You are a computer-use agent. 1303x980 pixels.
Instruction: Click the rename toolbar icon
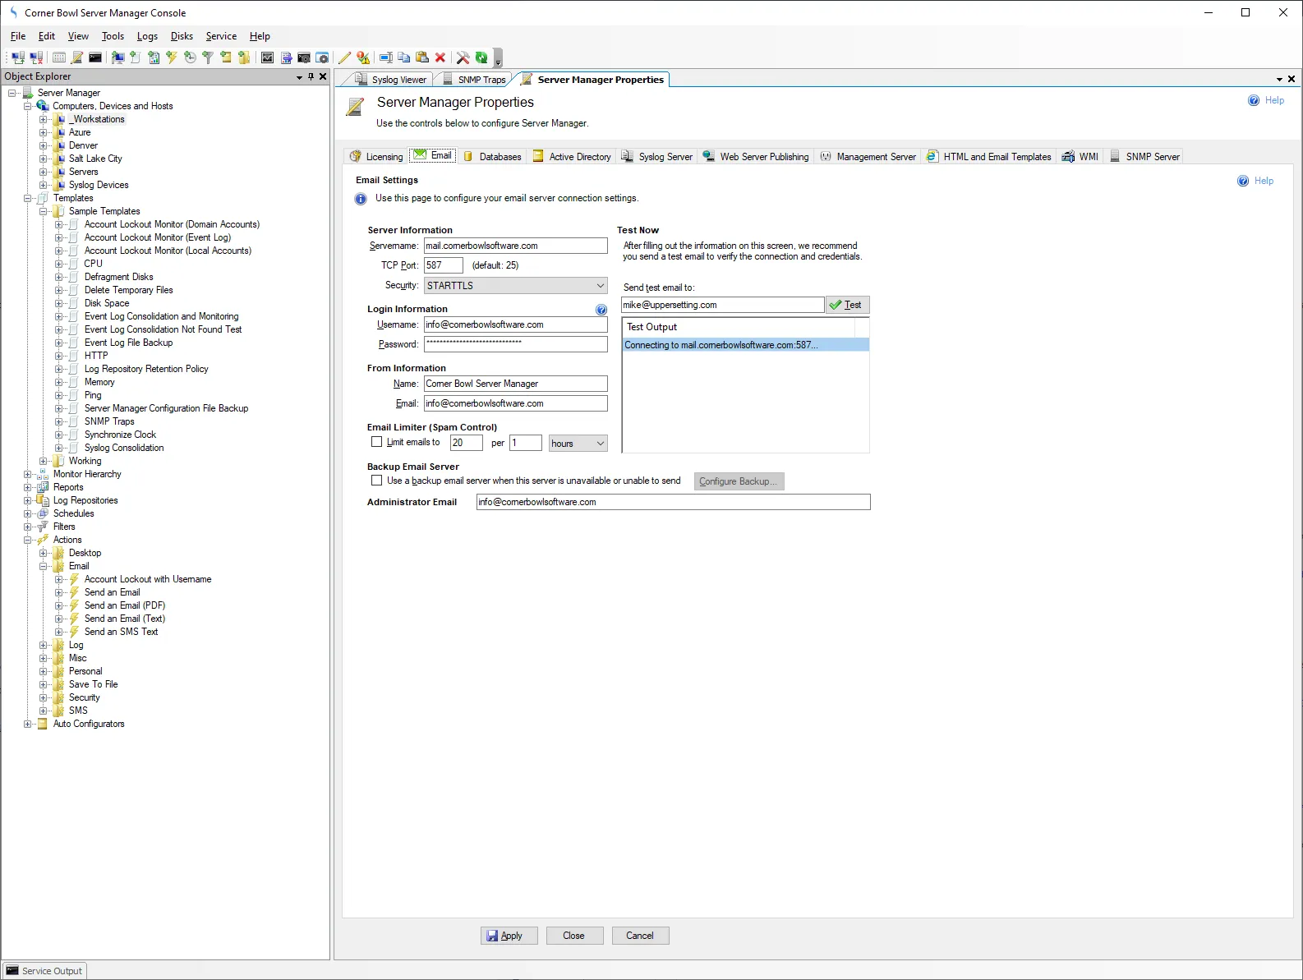tap(385, 58)
